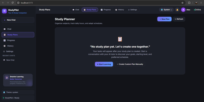Bookmark this page with star icon
The height and width of the screenshot is (102, 204).
(x=182, y=3)
